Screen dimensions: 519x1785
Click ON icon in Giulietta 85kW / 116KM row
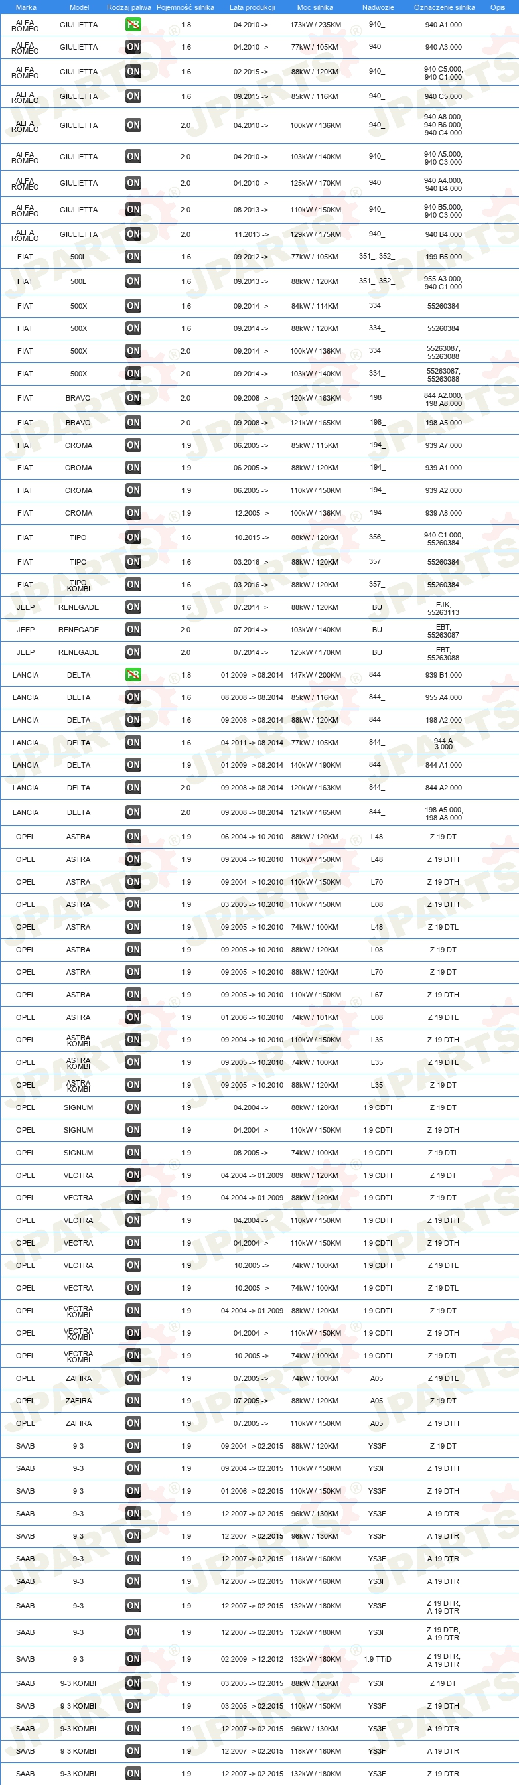[133, 96]
